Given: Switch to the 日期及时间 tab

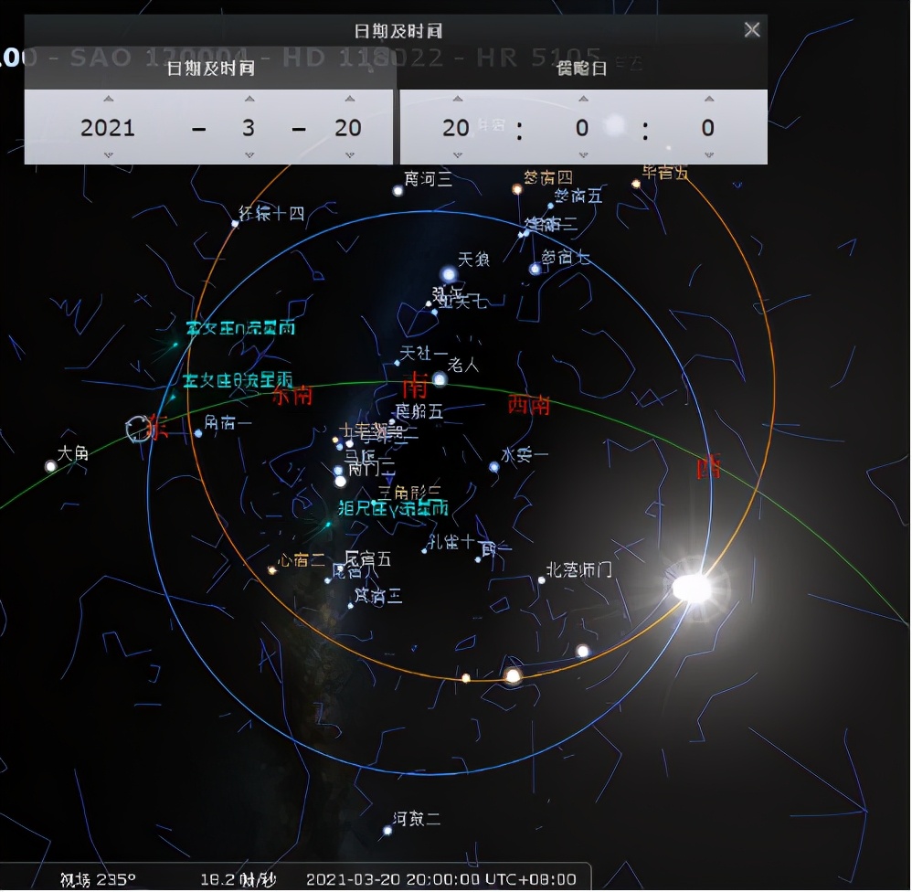Looking at the screenshot, I should (x=210, y=68).
